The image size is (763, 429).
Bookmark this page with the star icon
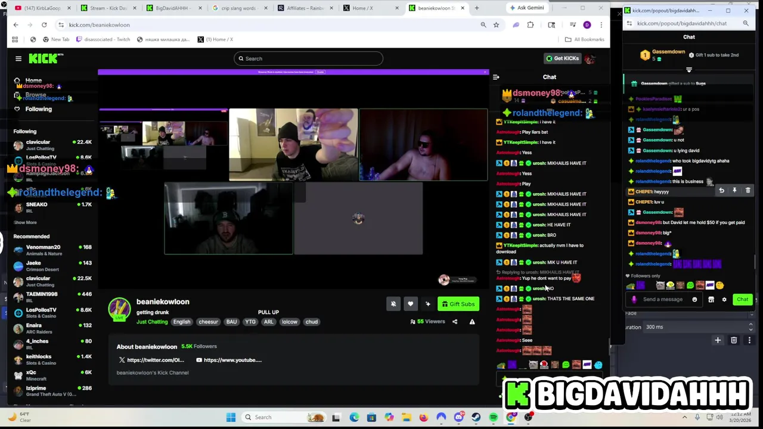tap(496, 24)
